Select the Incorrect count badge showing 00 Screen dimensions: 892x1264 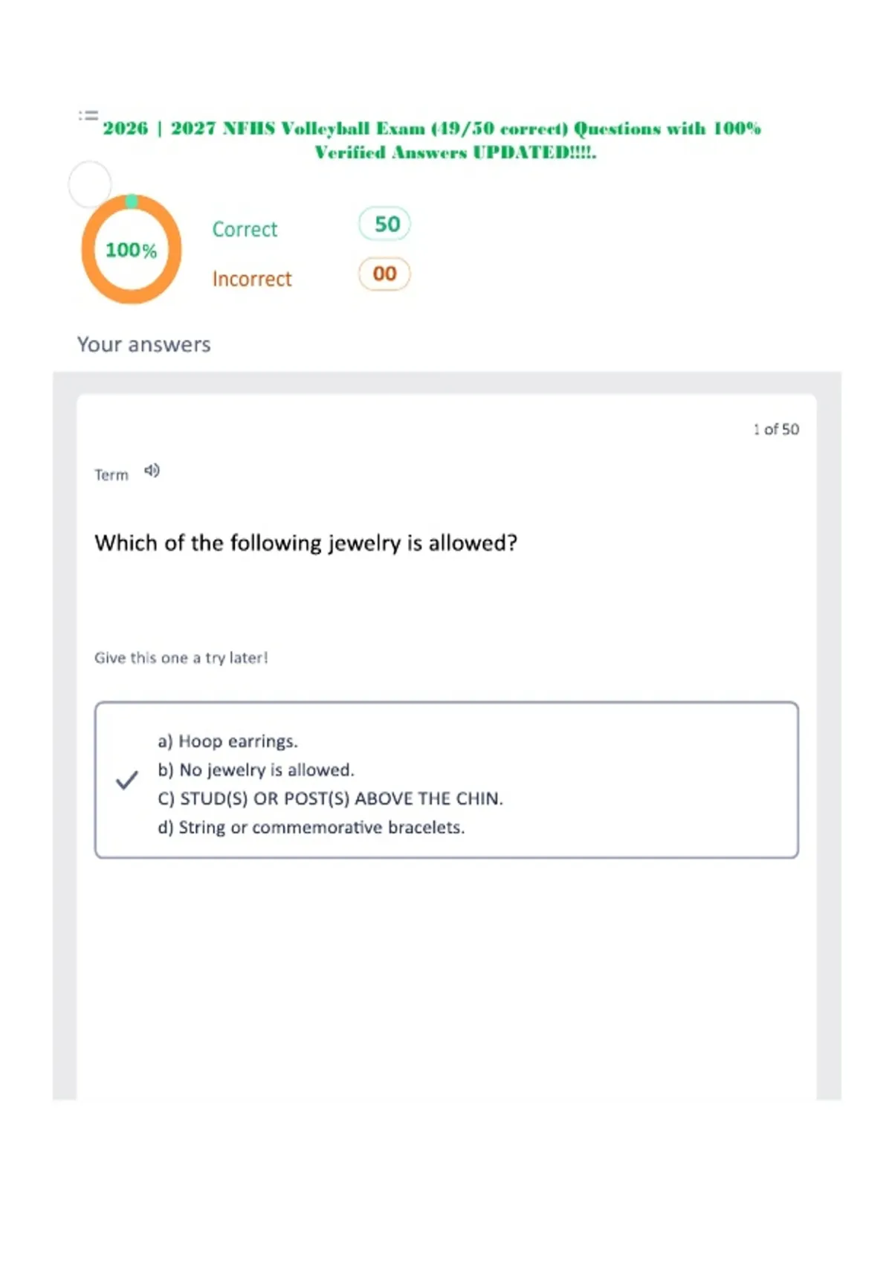[x=384, y=274]
